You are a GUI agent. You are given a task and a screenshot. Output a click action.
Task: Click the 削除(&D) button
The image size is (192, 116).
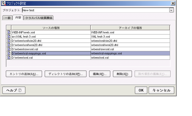pyautogui.click(x=122, y=74)
